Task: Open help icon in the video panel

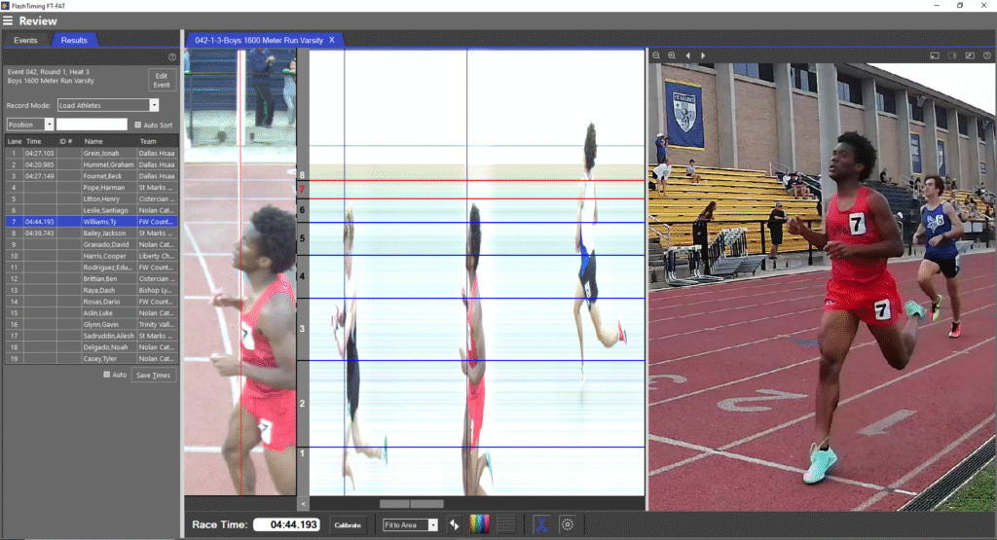Action: pos(987,55)
